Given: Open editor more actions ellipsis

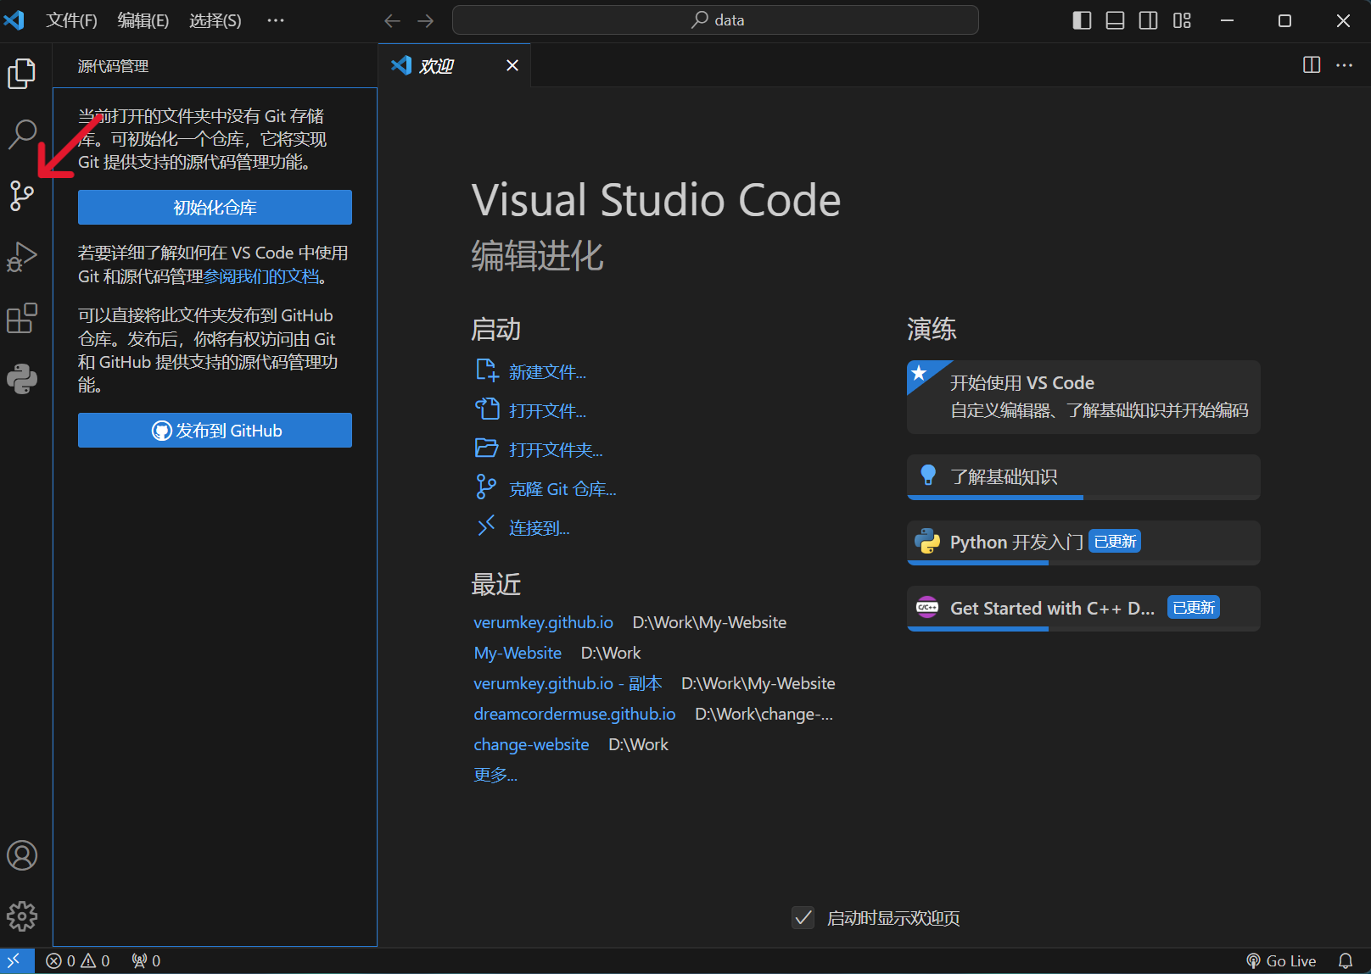Looking at the screenshot, I should [1345, 65].
